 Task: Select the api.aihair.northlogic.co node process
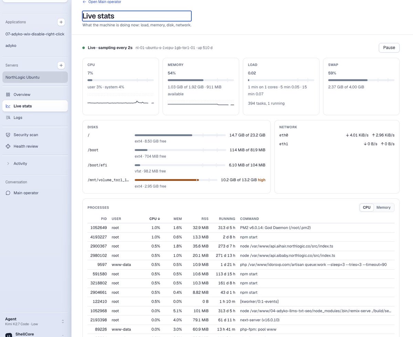[241, 246]
